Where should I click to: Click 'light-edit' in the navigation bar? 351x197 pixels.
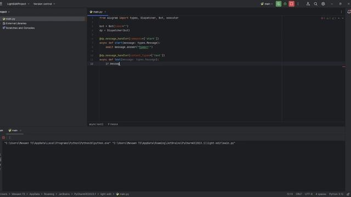click(106, 194)
